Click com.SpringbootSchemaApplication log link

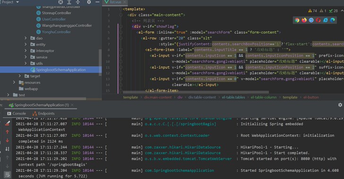pos(179,170)
